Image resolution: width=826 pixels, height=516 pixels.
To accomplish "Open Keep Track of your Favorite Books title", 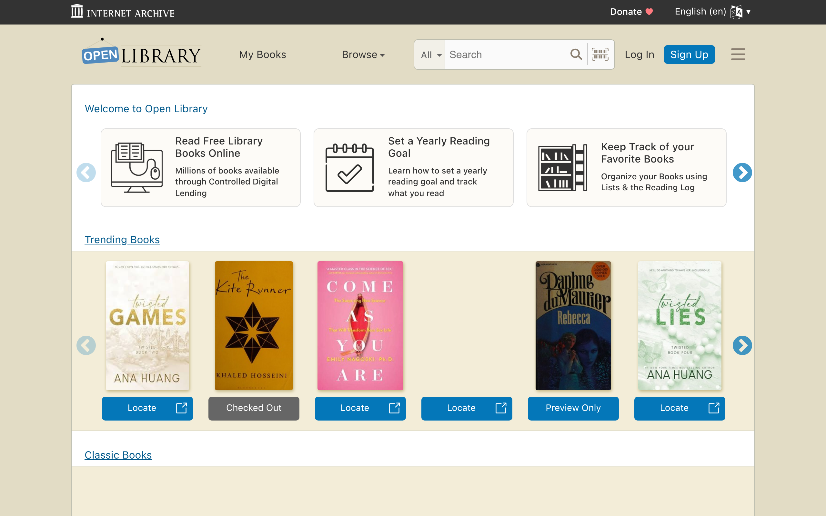I will point(648,153).
